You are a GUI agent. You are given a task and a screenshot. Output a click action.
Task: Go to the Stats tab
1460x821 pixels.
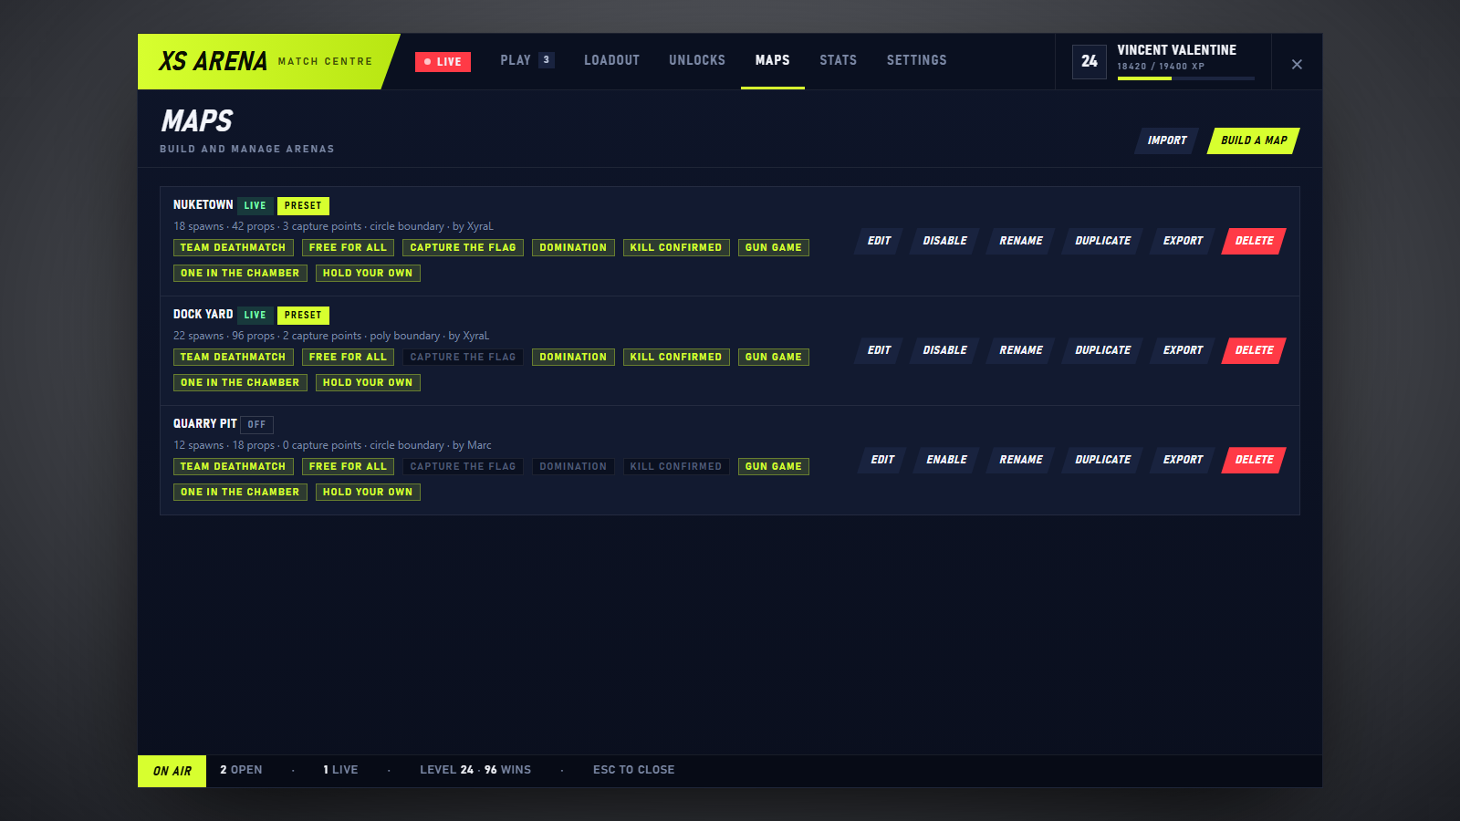point(838,60)
